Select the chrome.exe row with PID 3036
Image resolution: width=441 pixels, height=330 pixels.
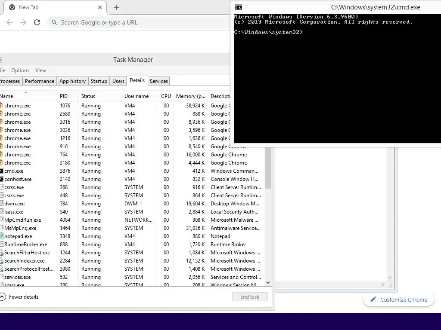[x=115, y=130]
